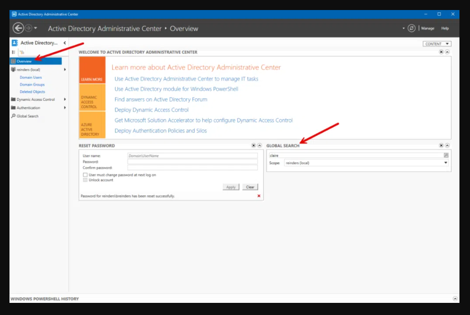Open the CONTENT dropdown
Screen dimensions: 470x315
tap(437, 44)
